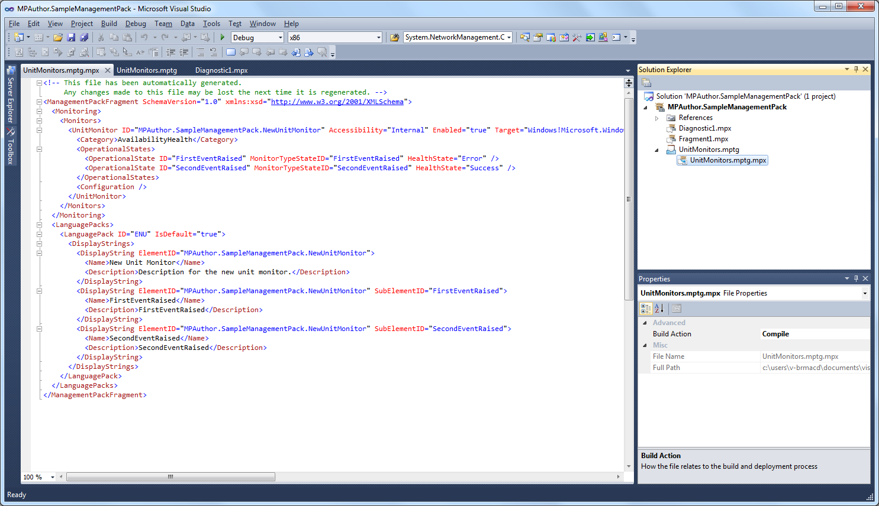The image size is (879, 506).
Task: Open the Toolbox side tab
Action: point(11,146)
